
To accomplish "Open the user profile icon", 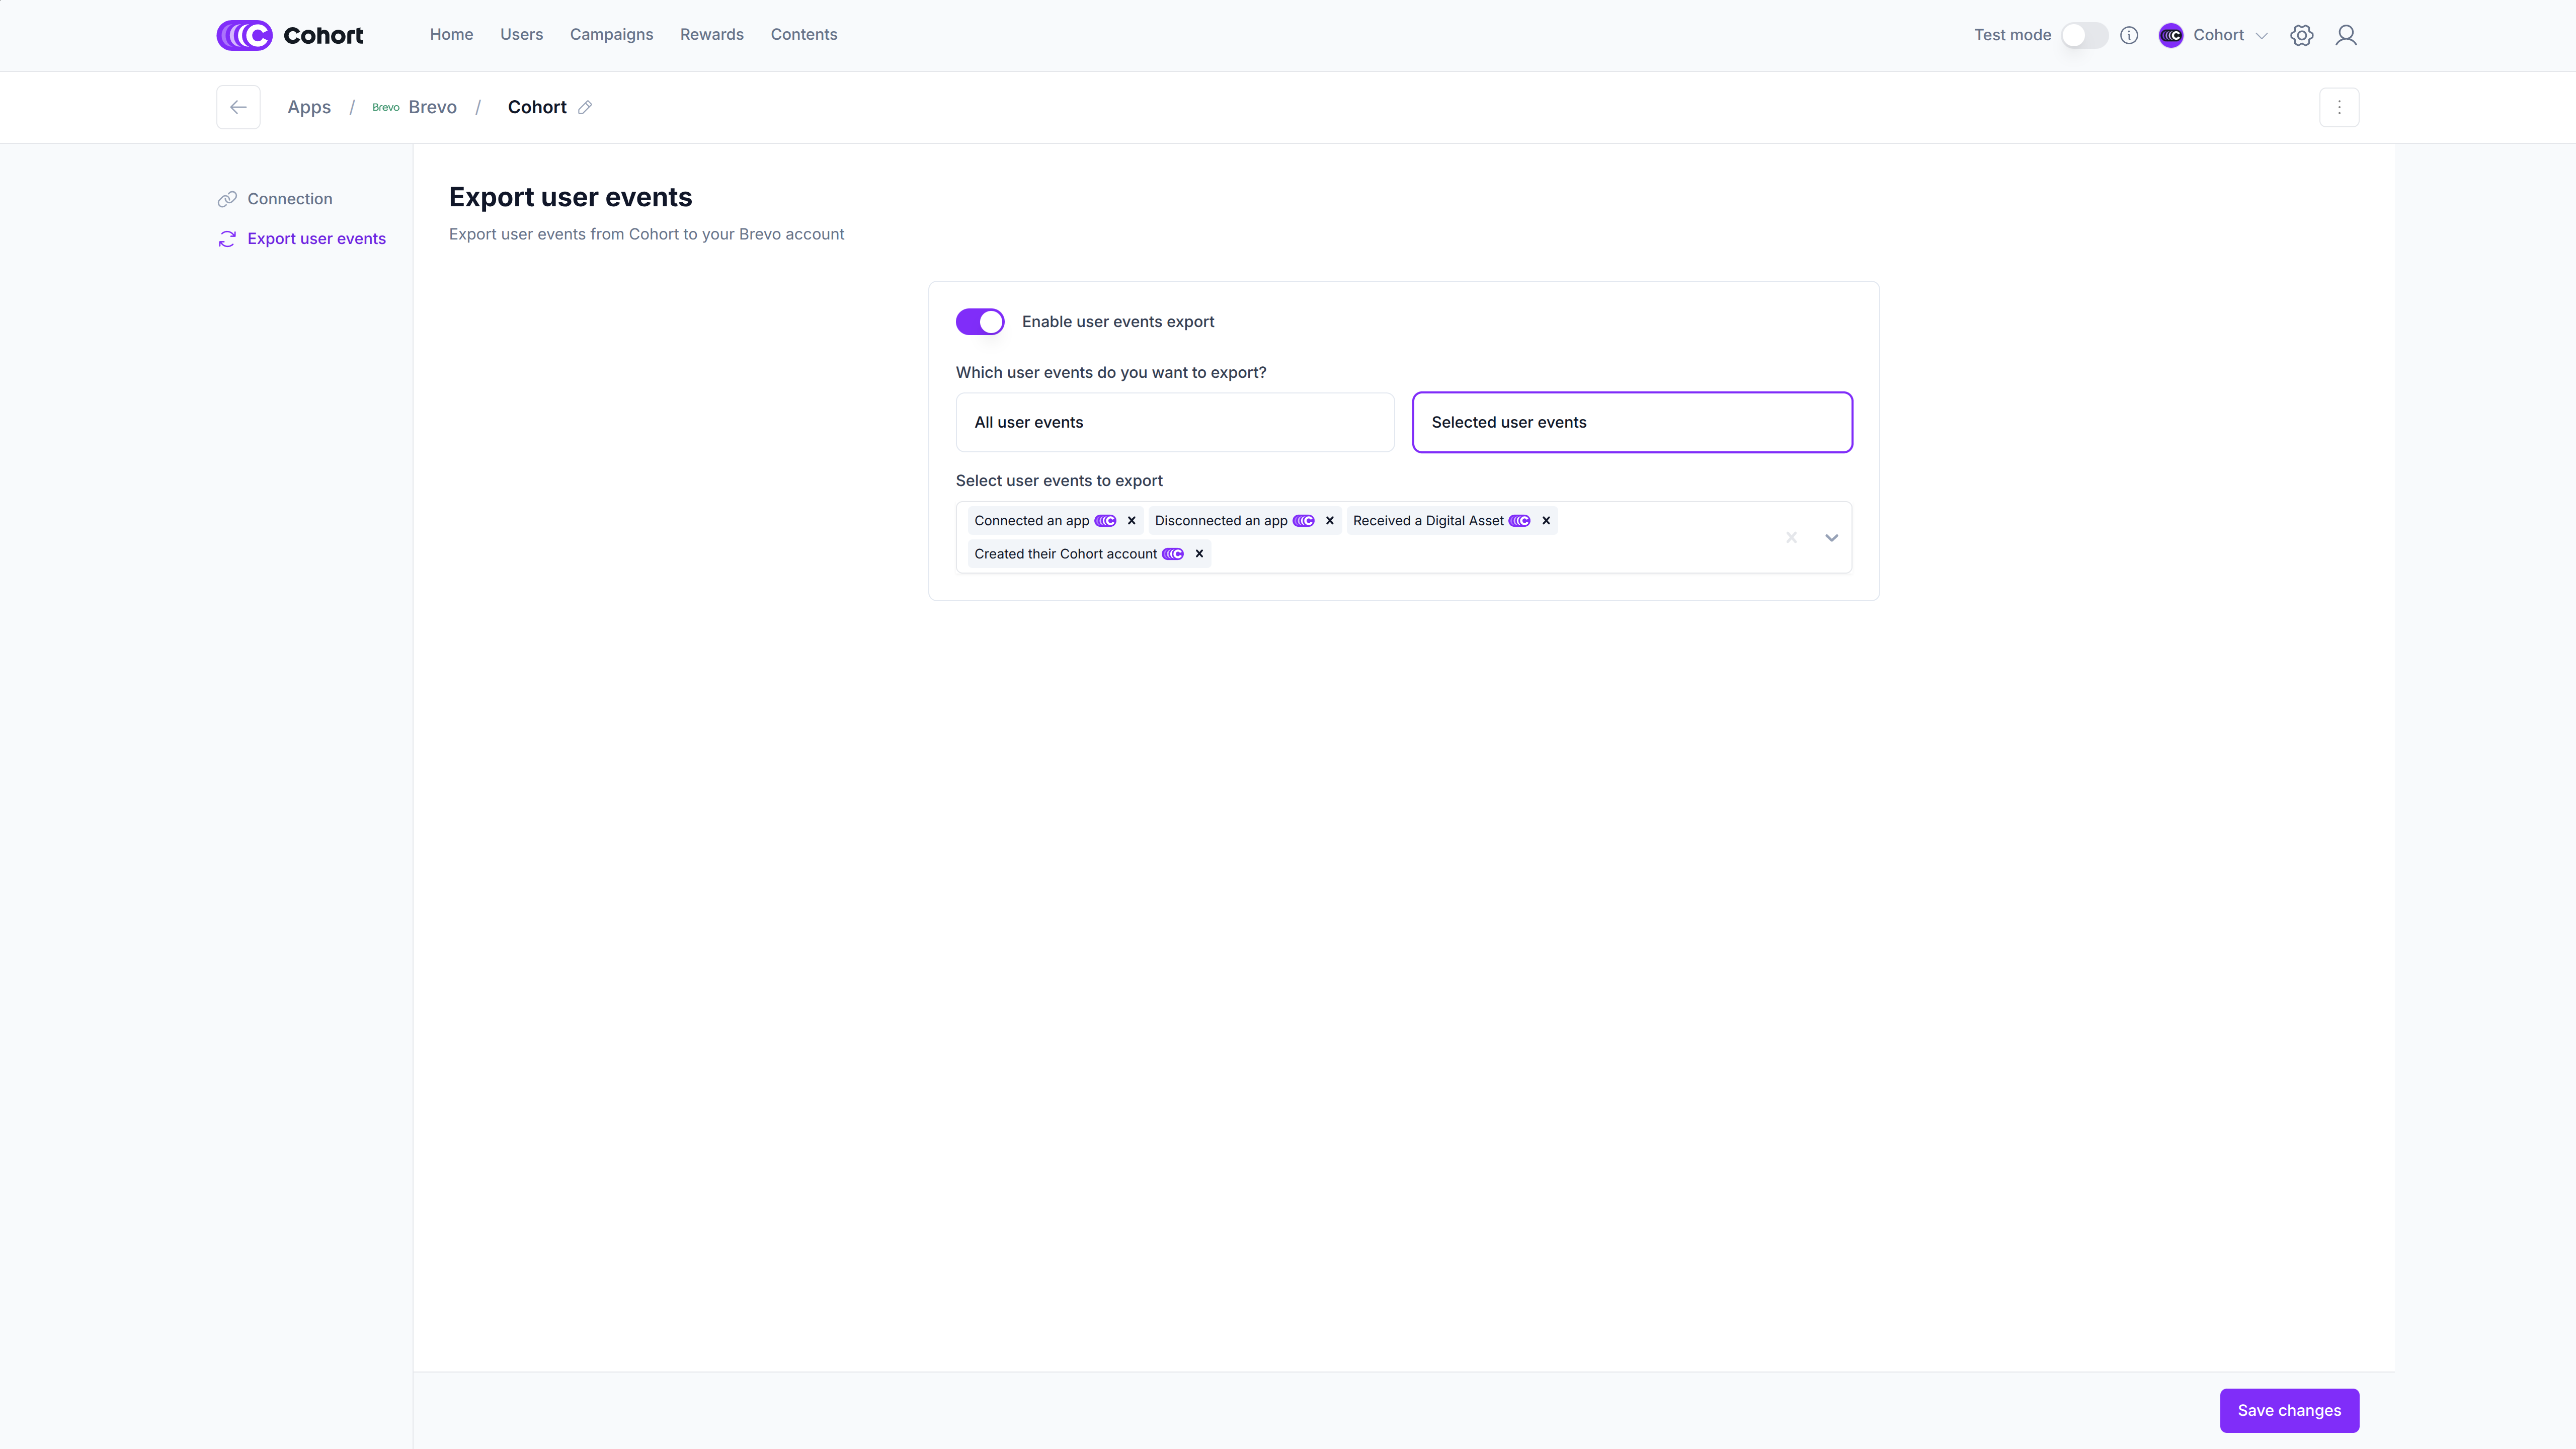I will point(2345,35).
